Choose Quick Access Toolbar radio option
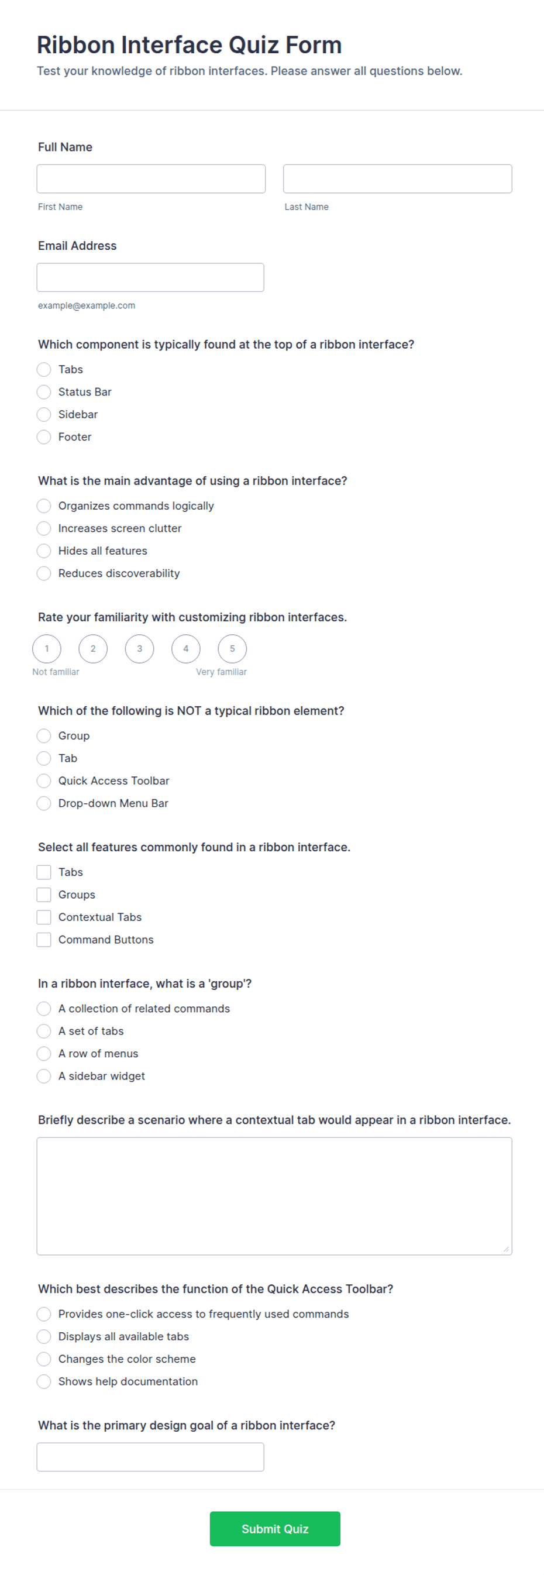The width and height of the screenshot is (544, 1575). (x=44, y=781)
